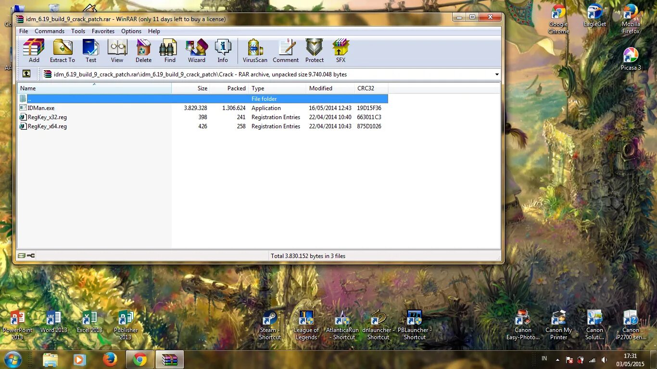The width and height of the screenshot is (657, 369).
Task: Click the Delete toolbar icon
Action: pos(143,51)
